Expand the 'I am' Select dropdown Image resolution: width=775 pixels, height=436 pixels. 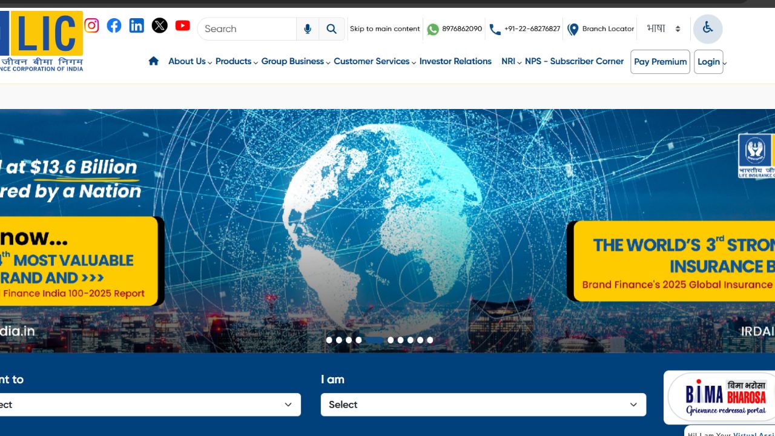point(483,405)
